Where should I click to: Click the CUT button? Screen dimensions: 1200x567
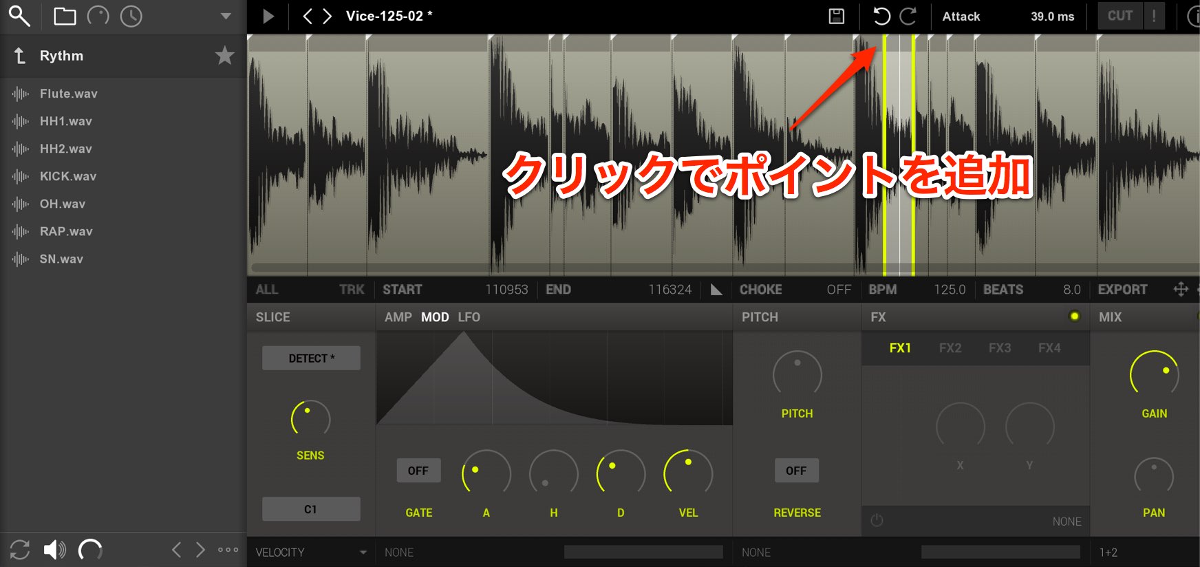pyautogui.click(x=1119, y=16)
